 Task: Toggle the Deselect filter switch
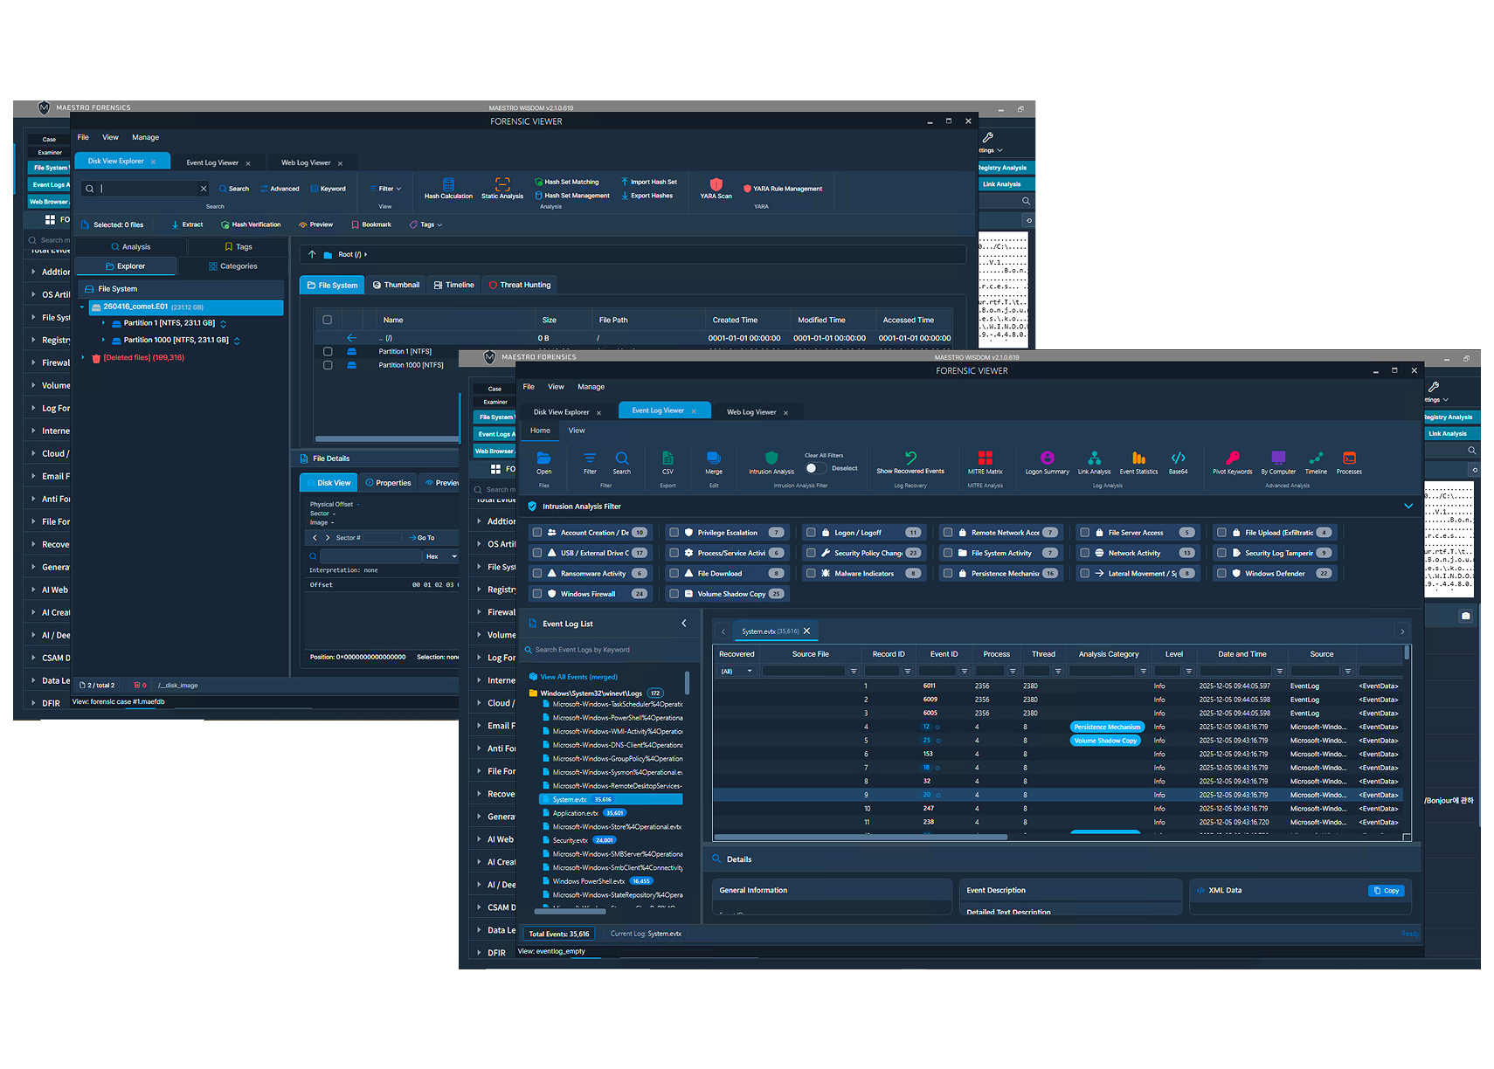[x=815, y=468]
